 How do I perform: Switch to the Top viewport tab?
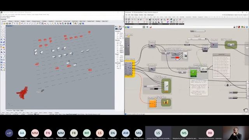click(x=14, y=110)
